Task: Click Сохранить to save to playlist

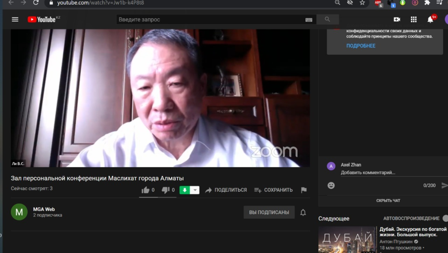Action: tap(273, 190)
